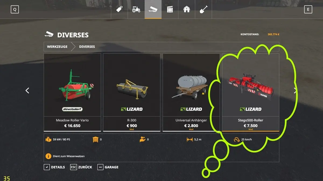
Task: Select the Stego500-Roller item card
Action: [251, 93]
